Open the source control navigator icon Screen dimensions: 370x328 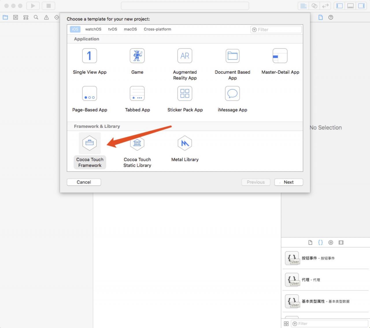tap(16, 17)
